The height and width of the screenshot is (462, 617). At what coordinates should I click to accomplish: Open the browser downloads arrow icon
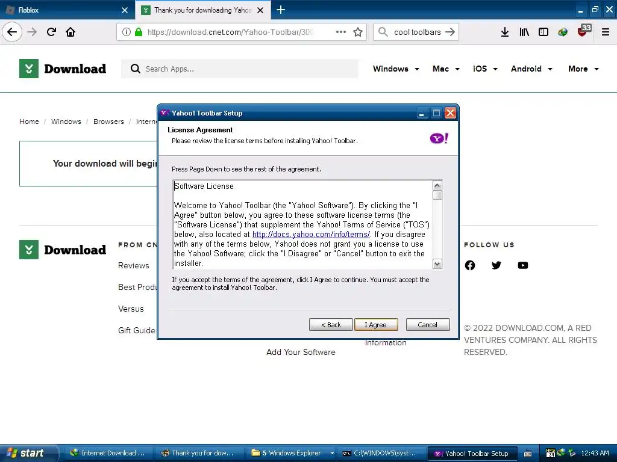505,32
